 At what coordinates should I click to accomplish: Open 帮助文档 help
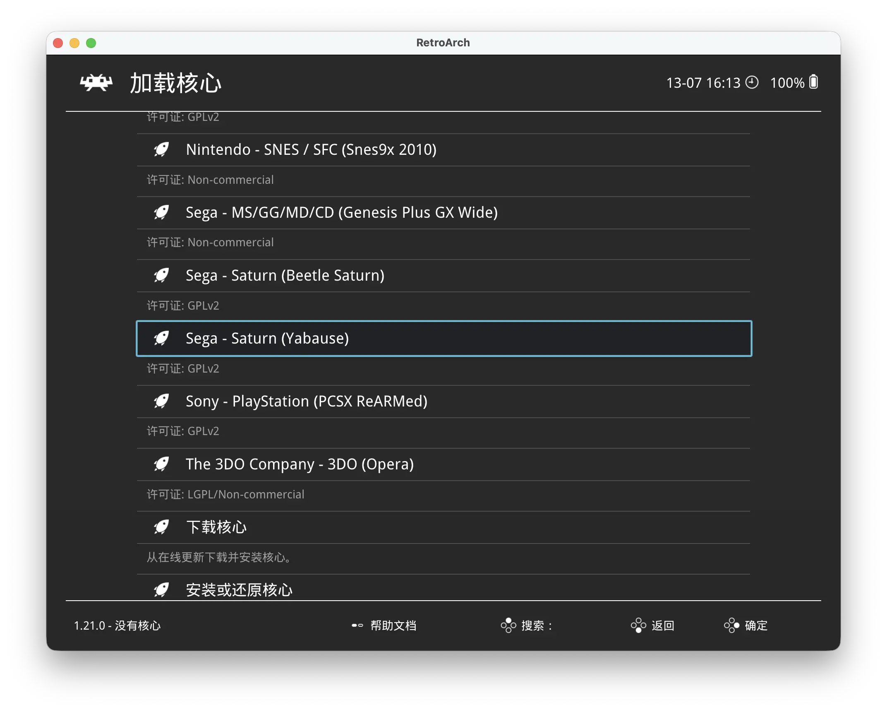393,625
